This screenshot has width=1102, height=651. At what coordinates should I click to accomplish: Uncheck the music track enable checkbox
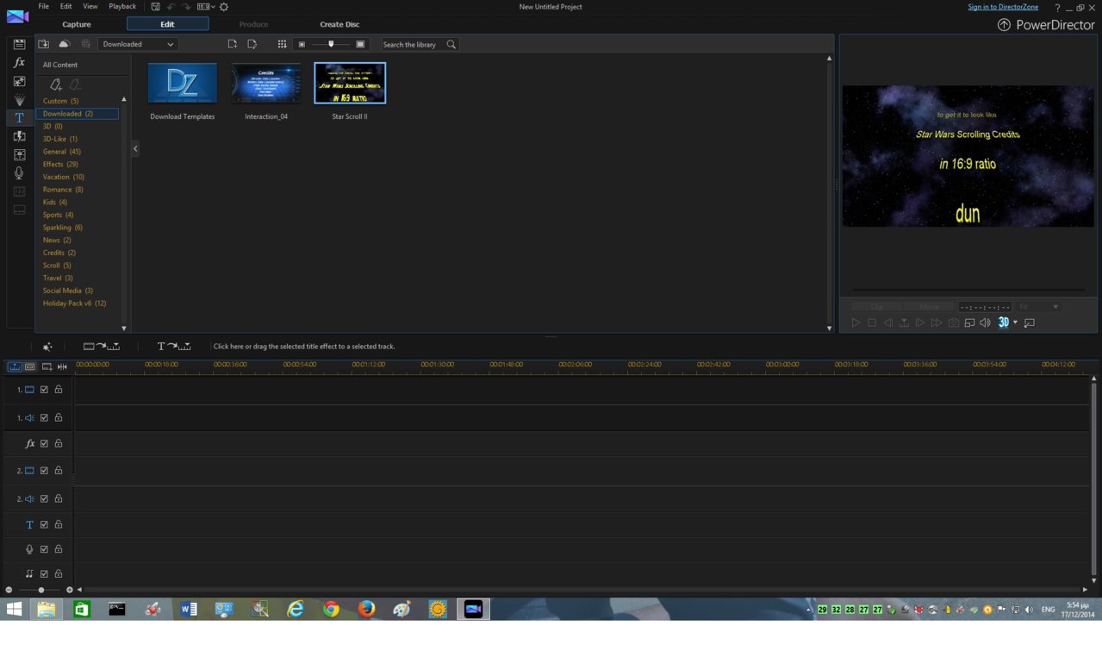click(x=44, y=573)
